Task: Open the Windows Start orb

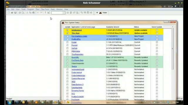Action: point(10,102)
